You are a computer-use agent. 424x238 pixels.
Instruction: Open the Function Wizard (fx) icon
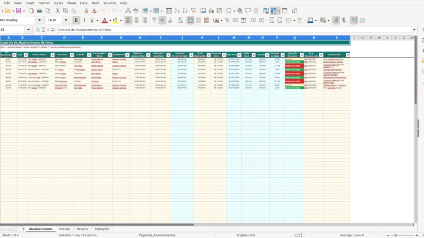point(38,30)
